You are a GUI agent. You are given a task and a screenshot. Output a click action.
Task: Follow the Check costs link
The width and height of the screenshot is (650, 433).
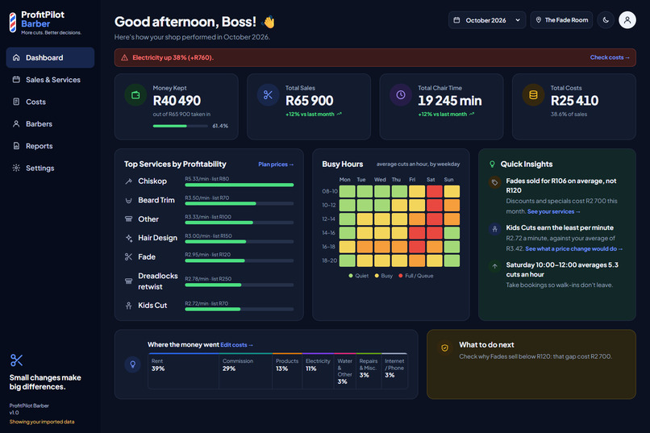point(610,57)
